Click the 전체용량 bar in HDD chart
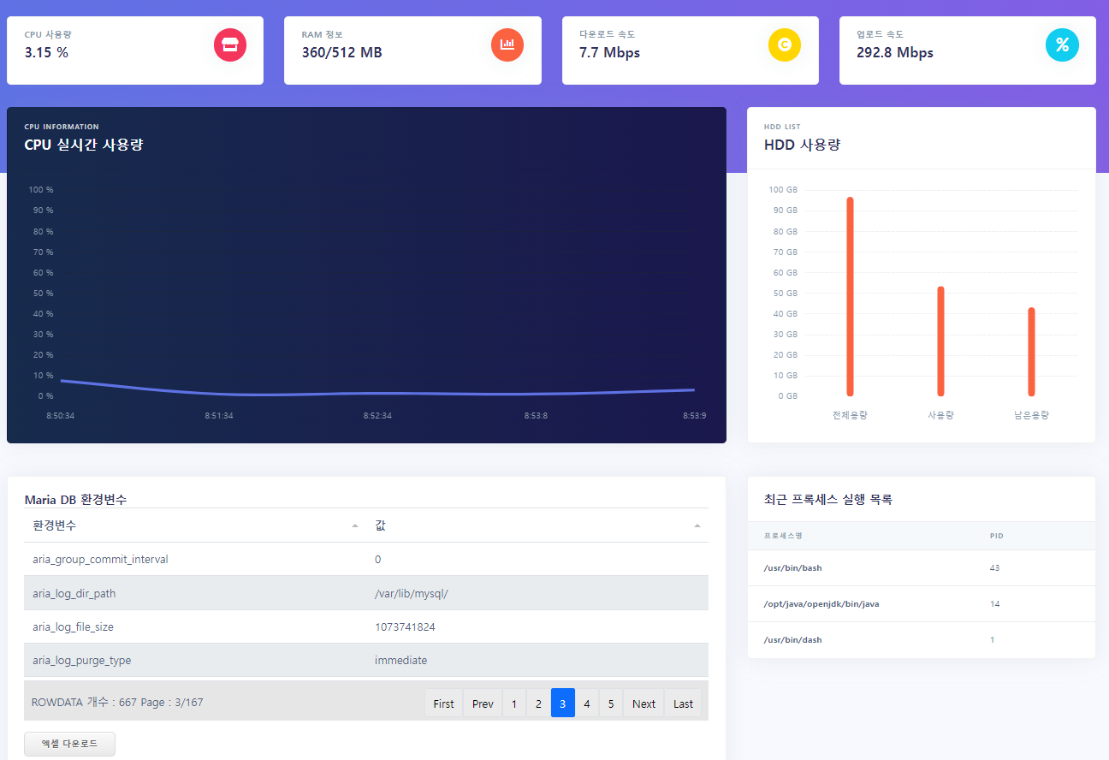 tap(850, 295)
